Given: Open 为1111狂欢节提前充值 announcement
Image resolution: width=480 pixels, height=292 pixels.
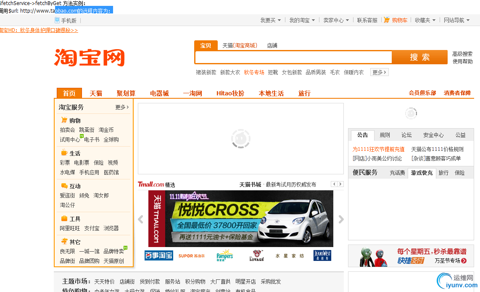Looking at the screenshot, I should tap(378, 149).
